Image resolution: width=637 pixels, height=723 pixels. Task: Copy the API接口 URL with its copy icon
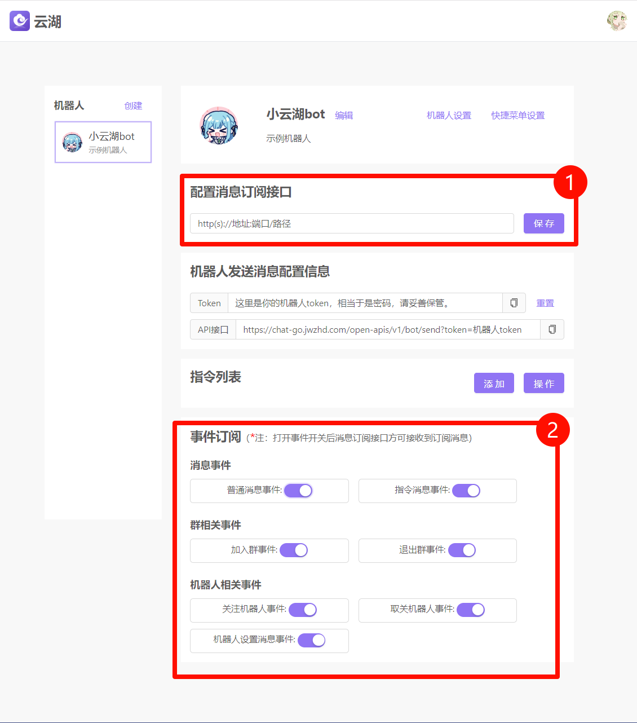point(552,329)
